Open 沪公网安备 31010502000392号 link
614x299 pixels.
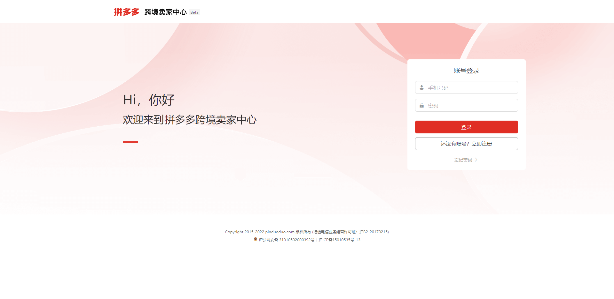[x=287, y=240]
